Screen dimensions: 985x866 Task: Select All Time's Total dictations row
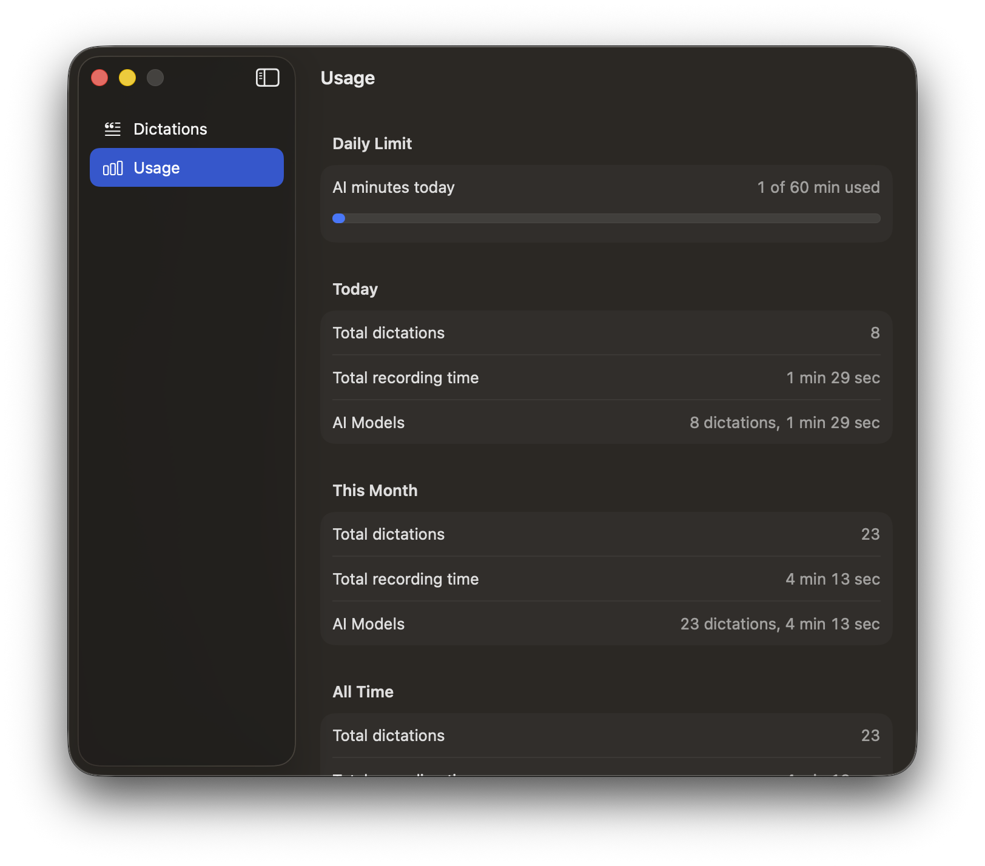pyautogui.click(x=606, y=736)
